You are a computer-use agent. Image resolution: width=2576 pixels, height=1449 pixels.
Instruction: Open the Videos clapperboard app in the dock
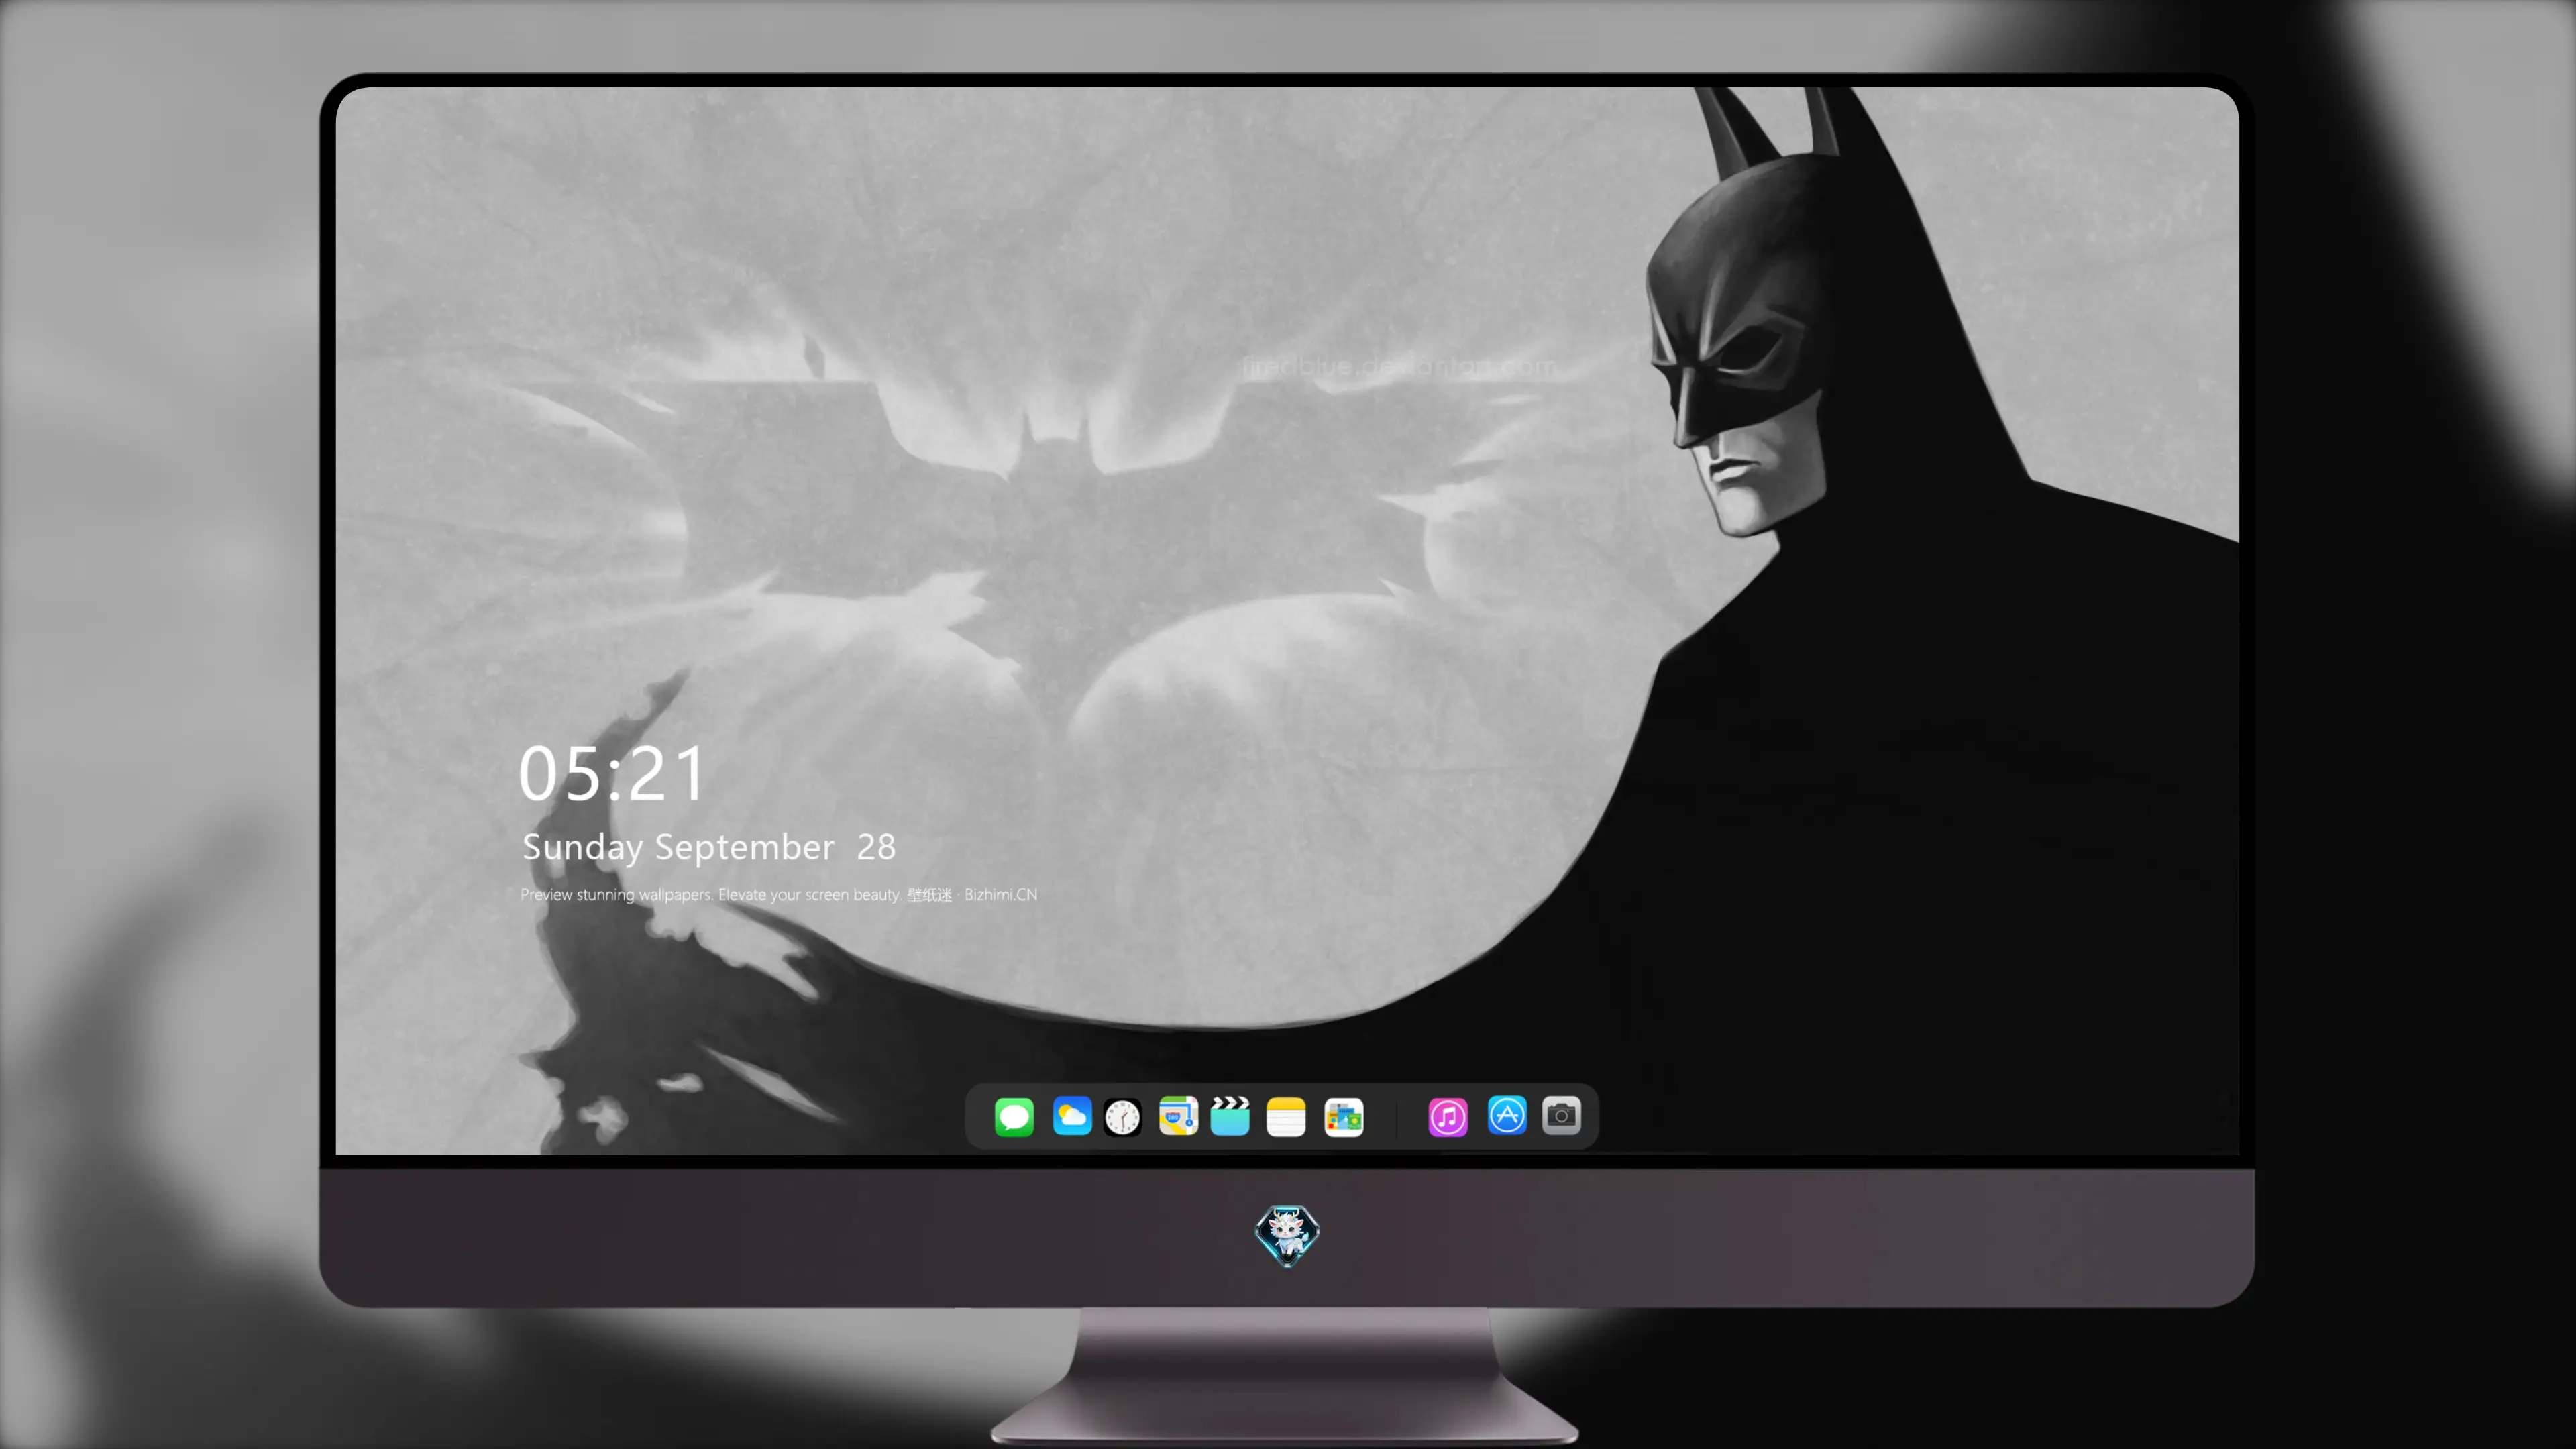coord(1230,1116)
